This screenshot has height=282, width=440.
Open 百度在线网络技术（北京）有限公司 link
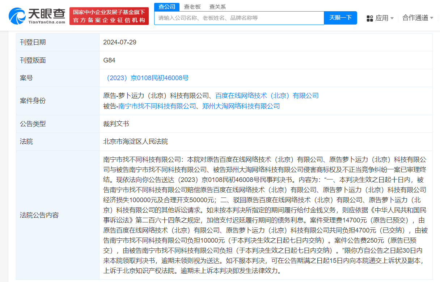[x=267, y=96]
